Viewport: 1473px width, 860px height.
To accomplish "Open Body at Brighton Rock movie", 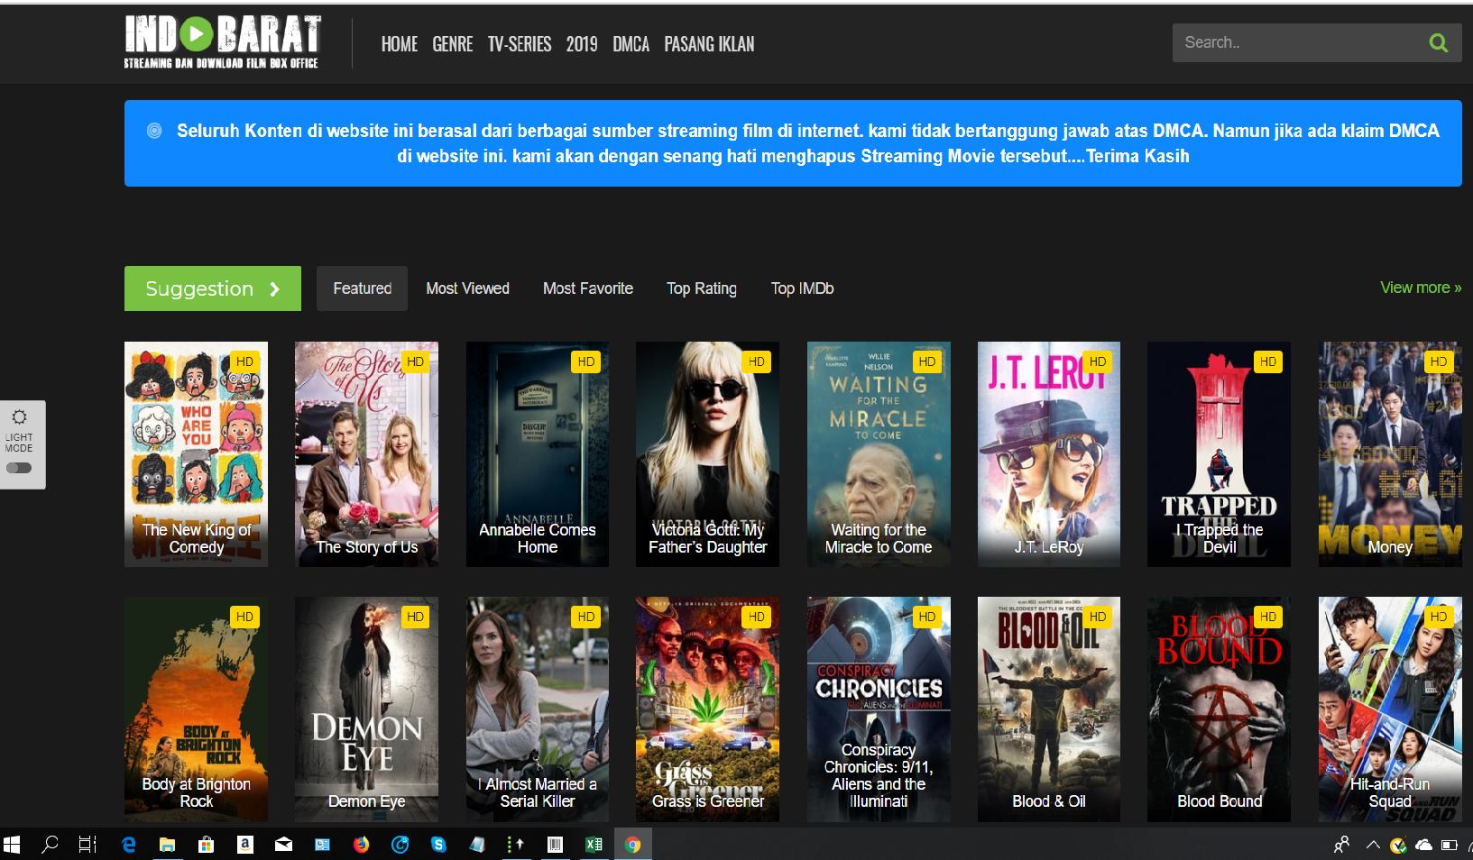I will pyautogui.click(x=196, y=709).
